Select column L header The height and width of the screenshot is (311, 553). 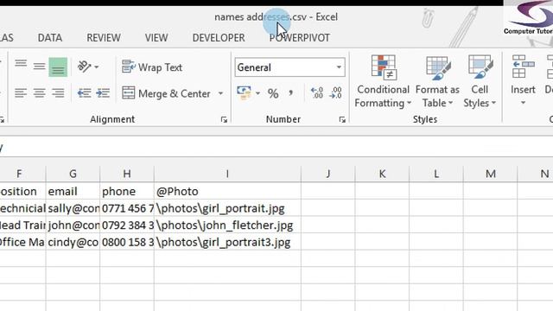[x=436, y=174]
